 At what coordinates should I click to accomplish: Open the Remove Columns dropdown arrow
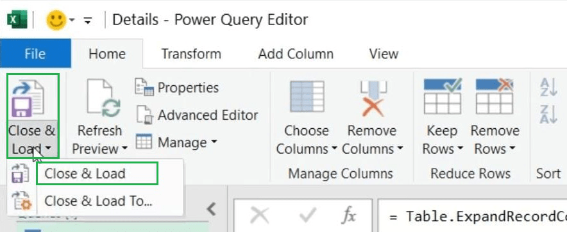400,148
